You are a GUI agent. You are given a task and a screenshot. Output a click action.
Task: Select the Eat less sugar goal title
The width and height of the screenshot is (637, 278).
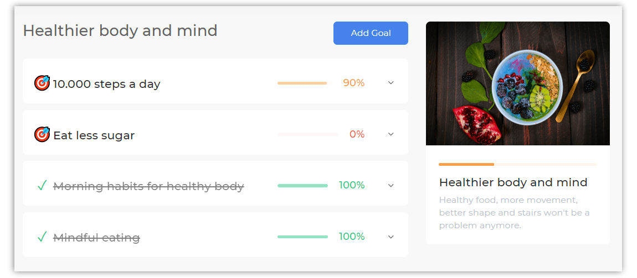pos(94,135)
